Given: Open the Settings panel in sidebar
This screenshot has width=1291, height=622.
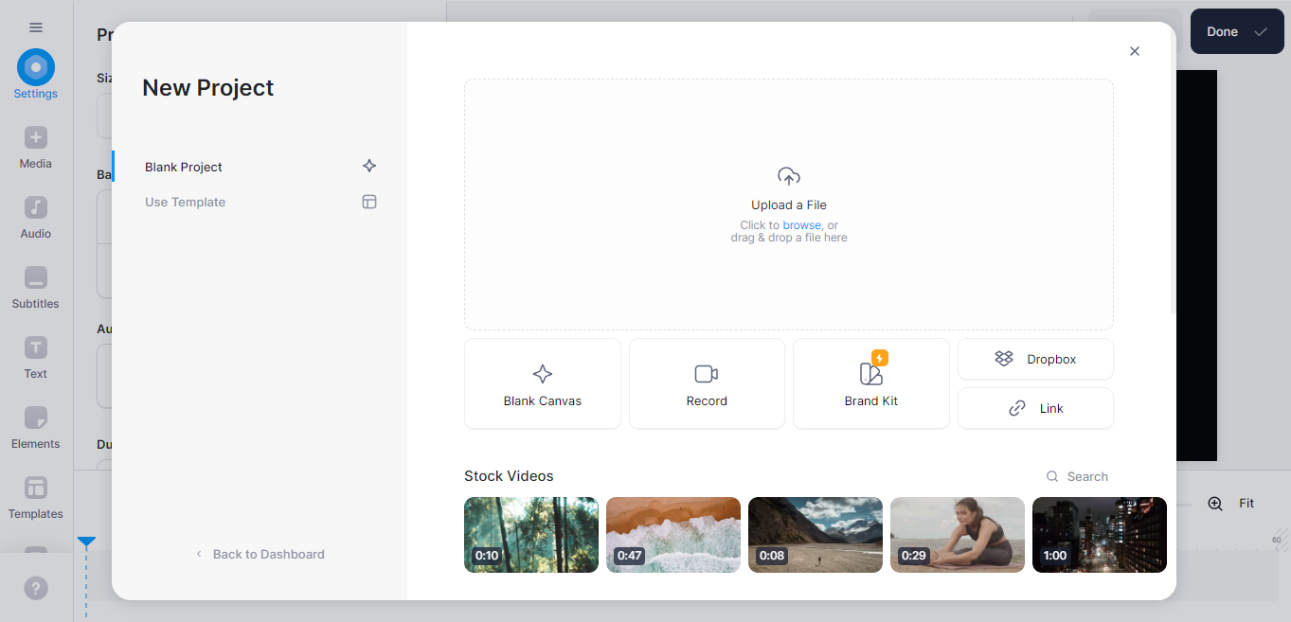Looking at the screenshot, I should pyautogui.click(x=35, y=74).
